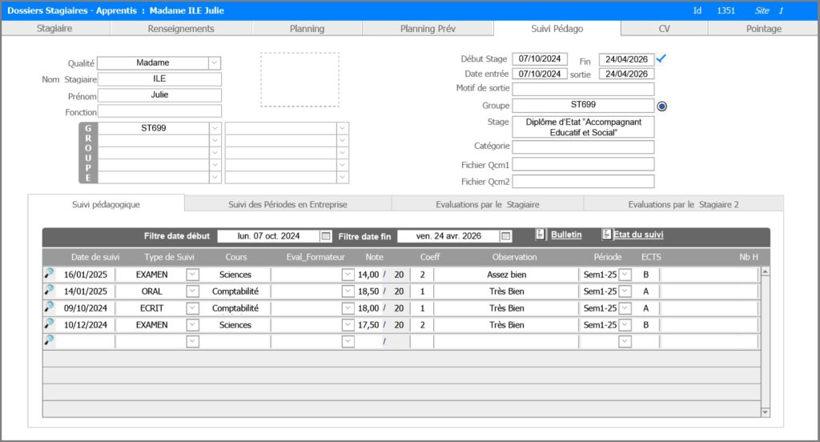Select the radio button beside Groupe ST699
Image resolution: width=820 pixels, height=442 pixels.
tap(661, 106)
